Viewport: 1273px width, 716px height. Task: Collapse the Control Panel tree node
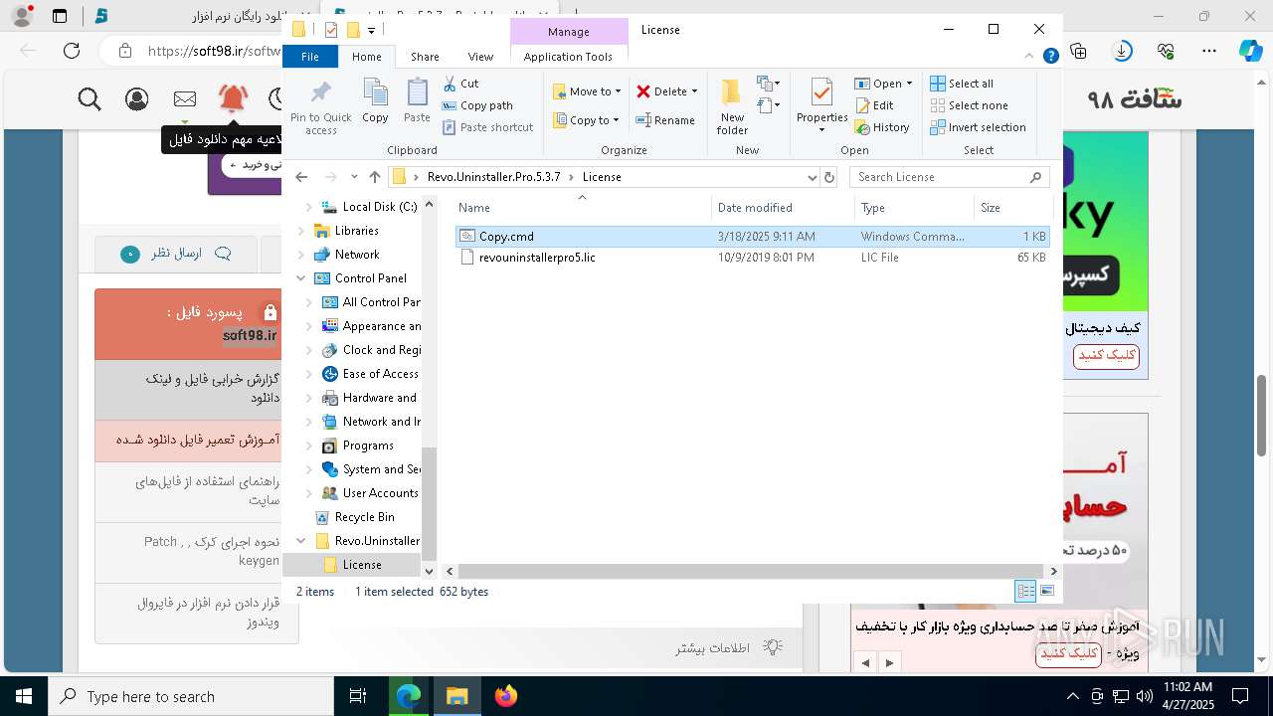300,278
